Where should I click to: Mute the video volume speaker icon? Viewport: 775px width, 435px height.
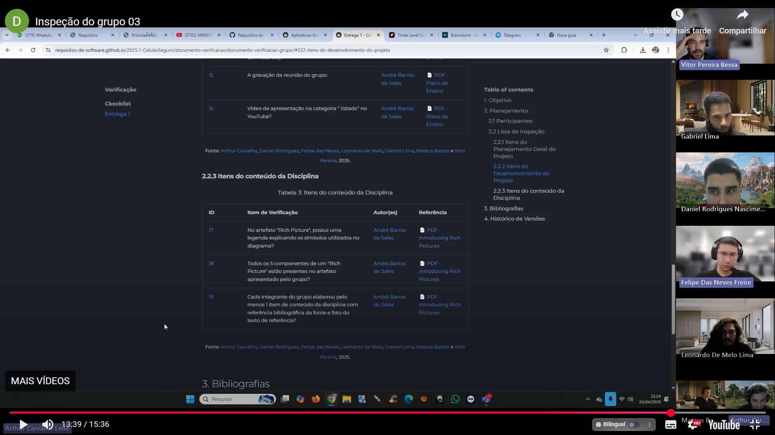tap(48, 424)
